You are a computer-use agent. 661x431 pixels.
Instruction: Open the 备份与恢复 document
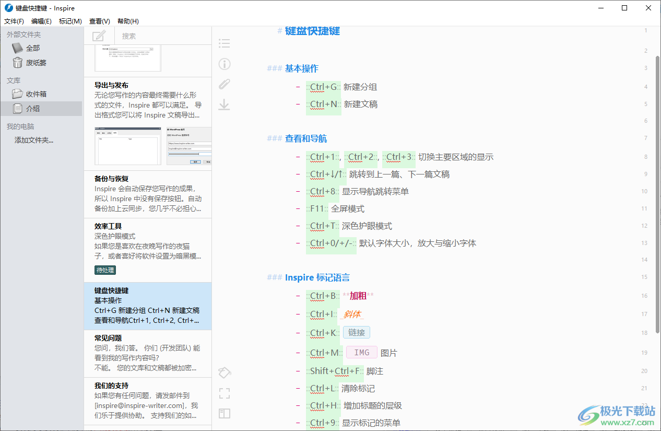pyautogui.click(x=148, y=194)
